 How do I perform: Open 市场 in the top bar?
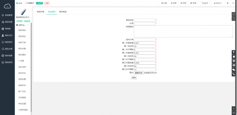point(193,3)
